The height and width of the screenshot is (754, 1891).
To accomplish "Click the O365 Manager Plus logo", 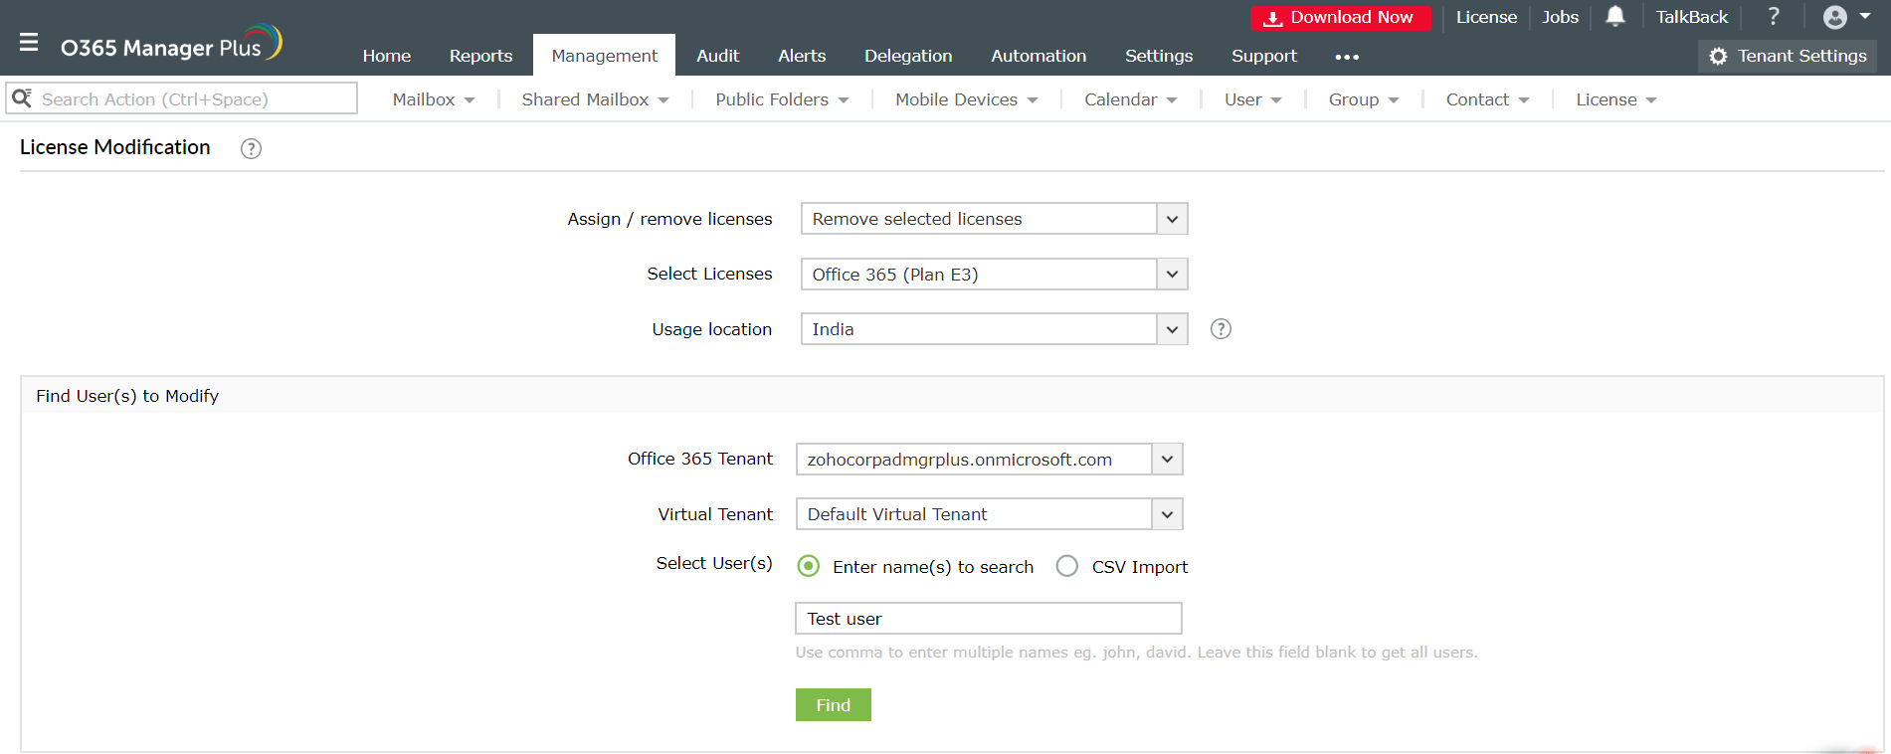I will 171,44.
